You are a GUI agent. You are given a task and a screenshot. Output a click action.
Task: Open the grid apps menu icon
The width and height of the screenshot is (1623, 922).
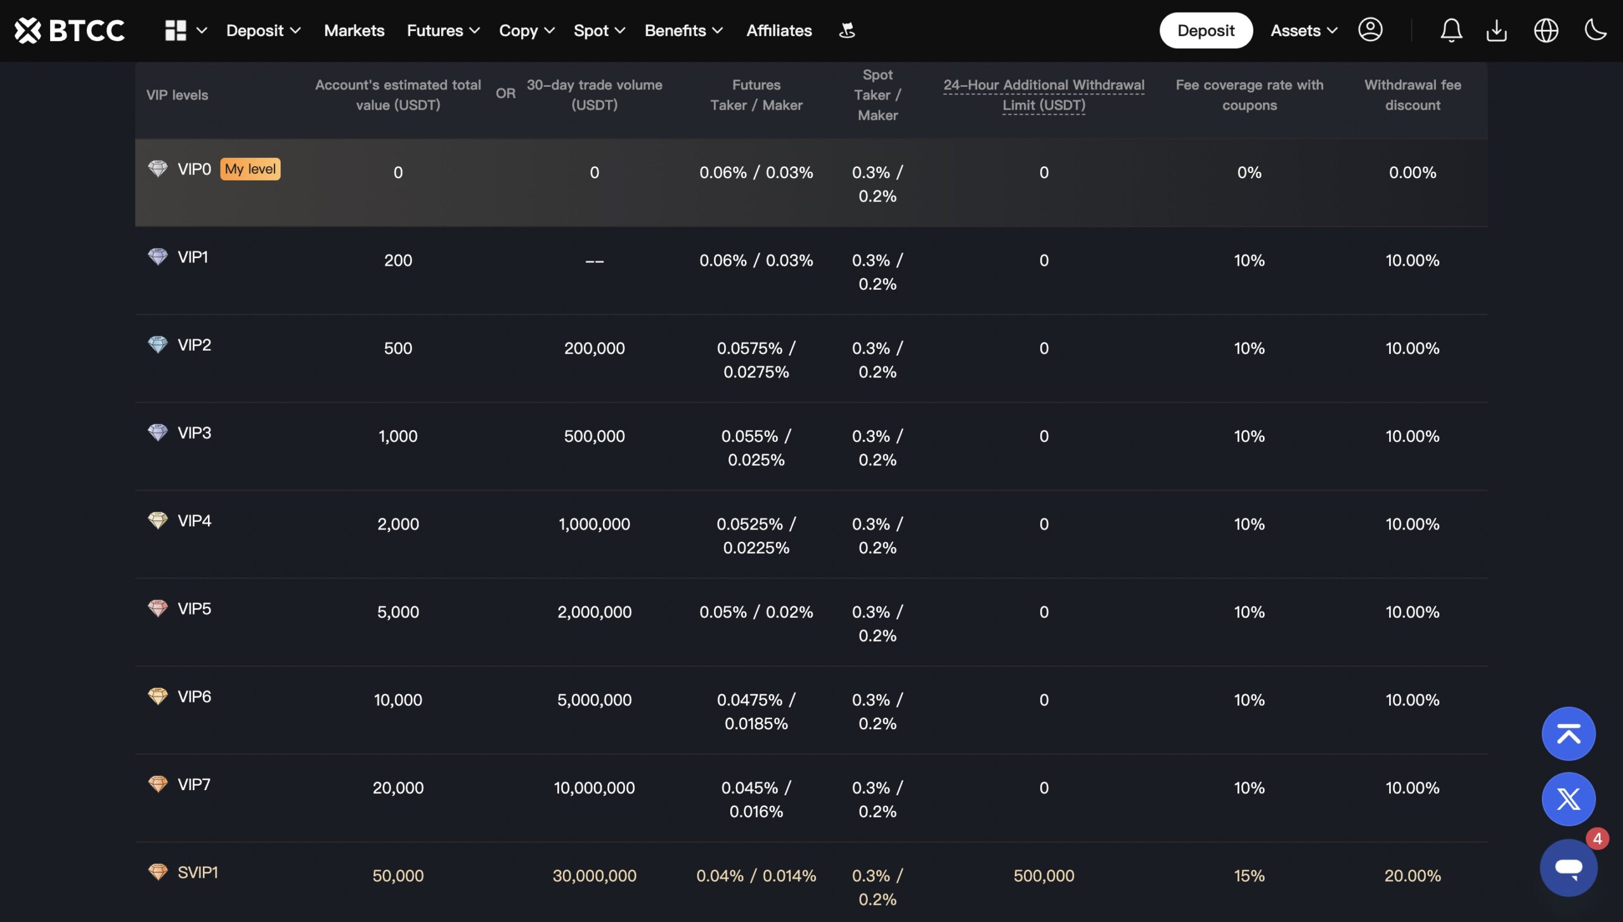click(x=176, y=30)
